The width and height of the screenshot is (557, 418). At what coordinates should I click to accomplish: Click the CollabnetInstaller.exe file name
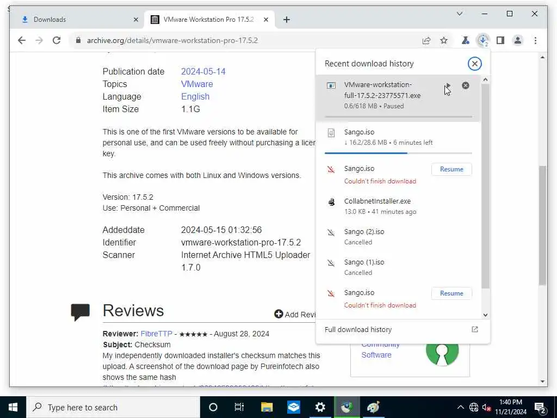[377, 201]
